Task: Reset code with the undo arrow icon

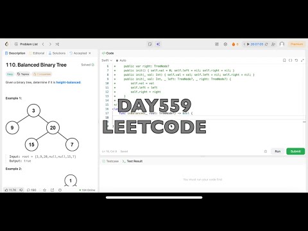Action: coord(296,60)
